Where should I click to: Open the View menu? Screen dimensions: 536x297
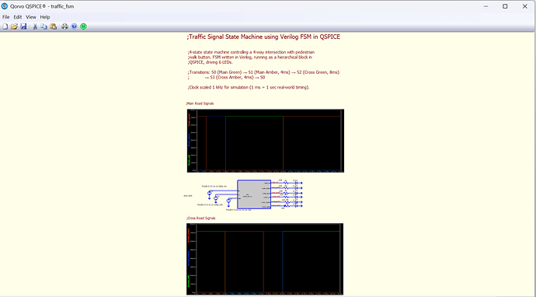tap(31, 17)
